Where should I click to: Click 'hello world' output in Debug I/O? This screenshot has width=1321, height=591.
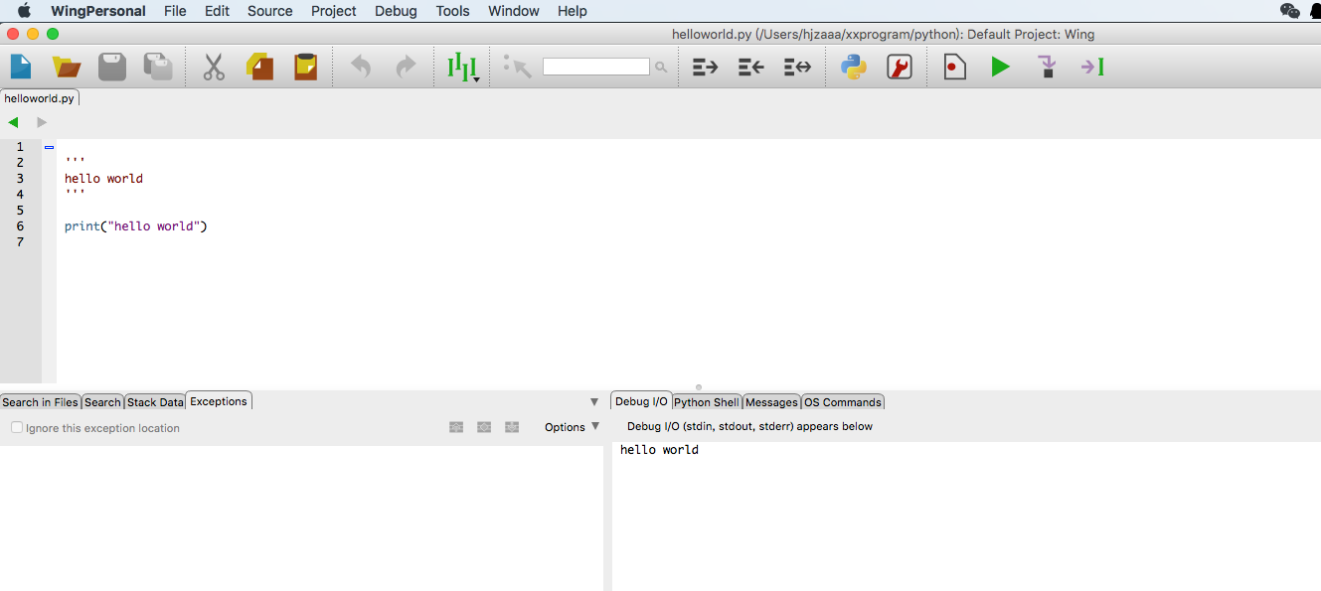point(659,450)
